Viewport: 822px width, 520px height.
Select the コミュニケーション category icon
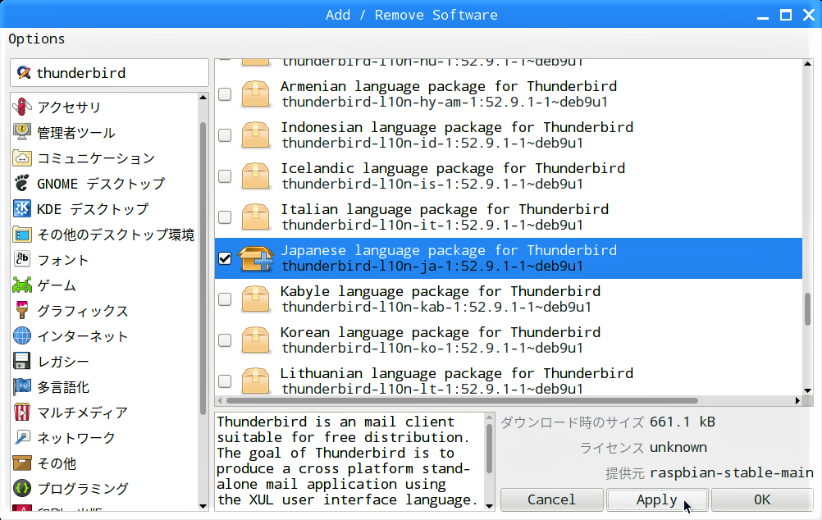pyautogui.click(x=22, y=157)
